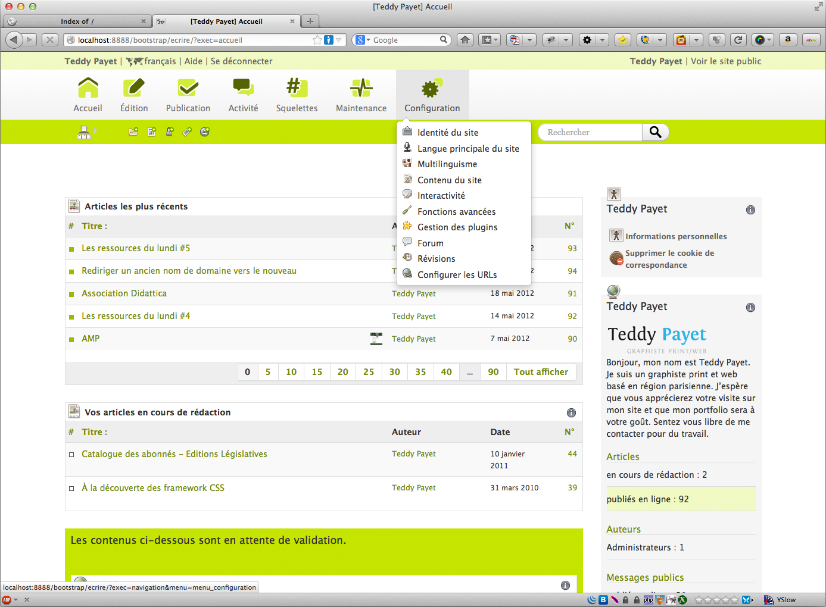Toggle status bullet of Catalogue des abonnés article
826x607 pixels.
(71, 455)
